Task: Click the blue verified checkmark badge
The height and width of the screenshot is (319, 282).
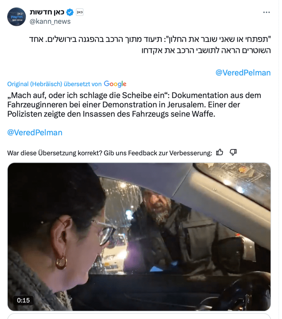Action: 70,12
